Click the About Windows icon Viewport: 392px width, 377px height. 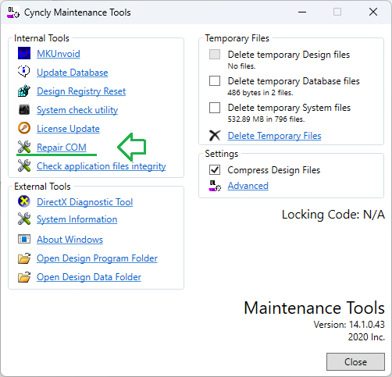(24, 239)
